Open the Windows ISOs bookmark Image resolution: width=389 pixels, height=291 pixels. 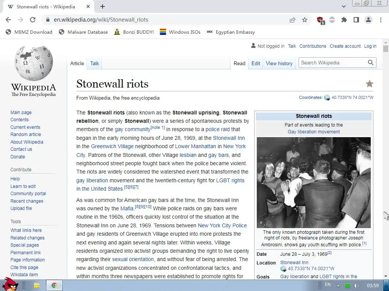pos(180,32)
